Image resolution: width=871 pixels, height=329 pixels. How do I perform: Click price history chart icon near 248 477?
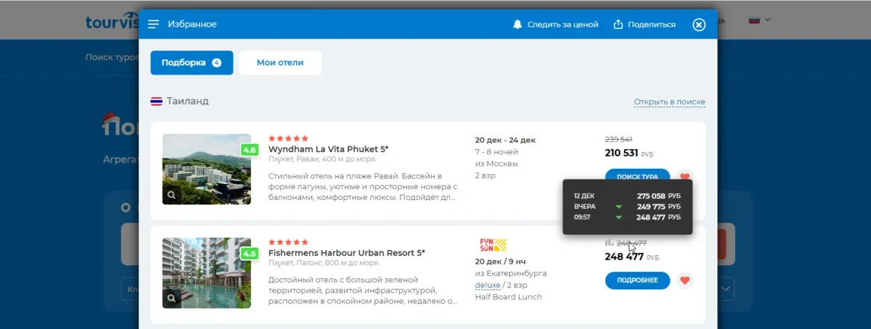pos(609,243)
